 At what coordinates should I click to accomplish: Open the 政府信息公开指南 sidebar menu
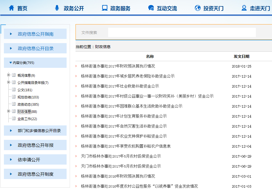click(35, 34)
